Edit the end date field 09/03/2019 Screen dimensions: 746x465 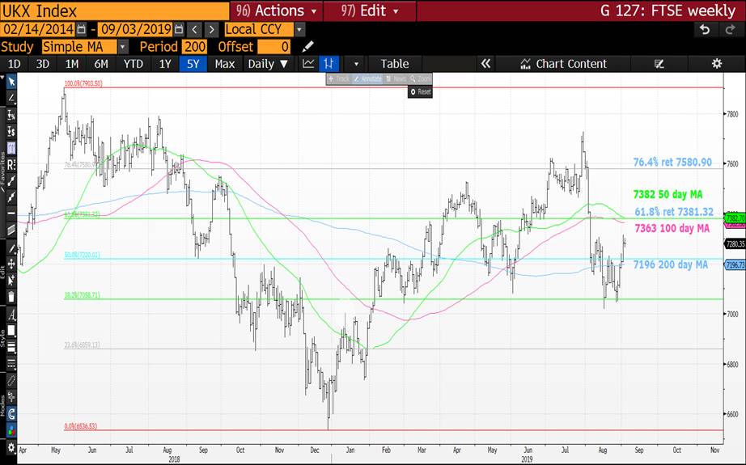point(136,29)
